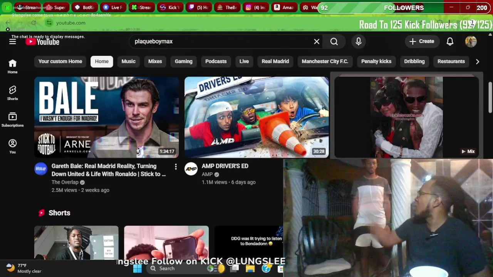Switch to the Super browser tab

[x=56, y=7]
